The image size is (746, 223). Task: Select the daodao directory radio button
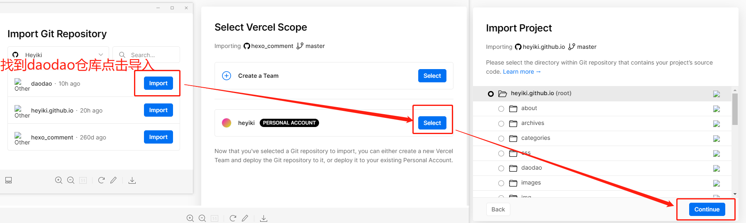(x=501, y=168)
